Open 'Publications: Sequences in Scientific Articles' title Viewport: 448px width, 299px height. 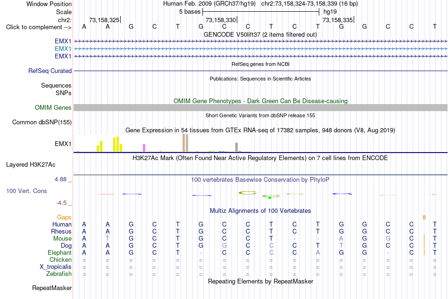click(x=260, y=79)
